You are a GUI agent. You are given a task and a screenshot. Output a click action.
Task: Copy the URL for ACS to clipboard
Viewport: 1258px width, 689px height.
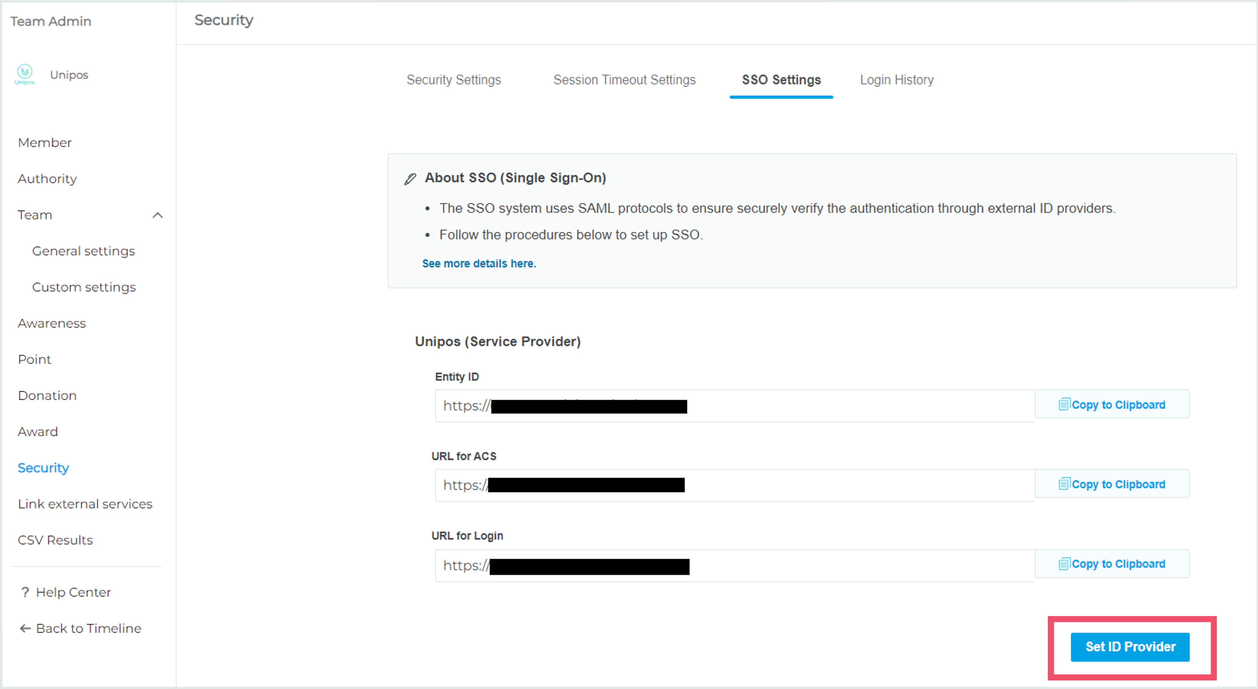[1112, 484]
